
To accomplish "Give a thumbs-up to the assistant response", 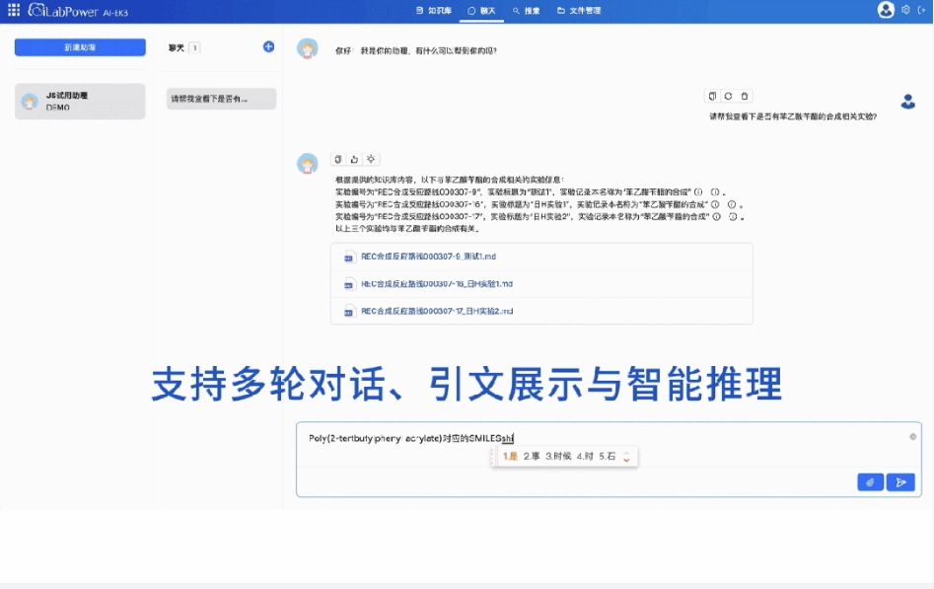I will [x=356, y=159].
